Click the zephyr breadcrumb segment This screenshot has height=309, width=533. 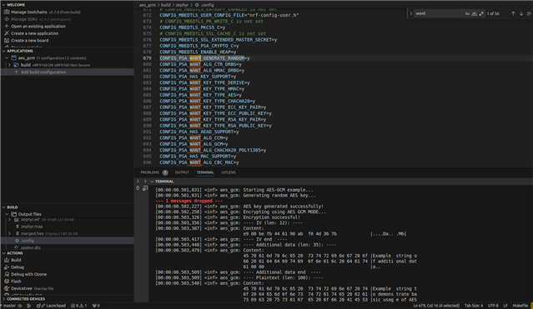pos(182,5)
